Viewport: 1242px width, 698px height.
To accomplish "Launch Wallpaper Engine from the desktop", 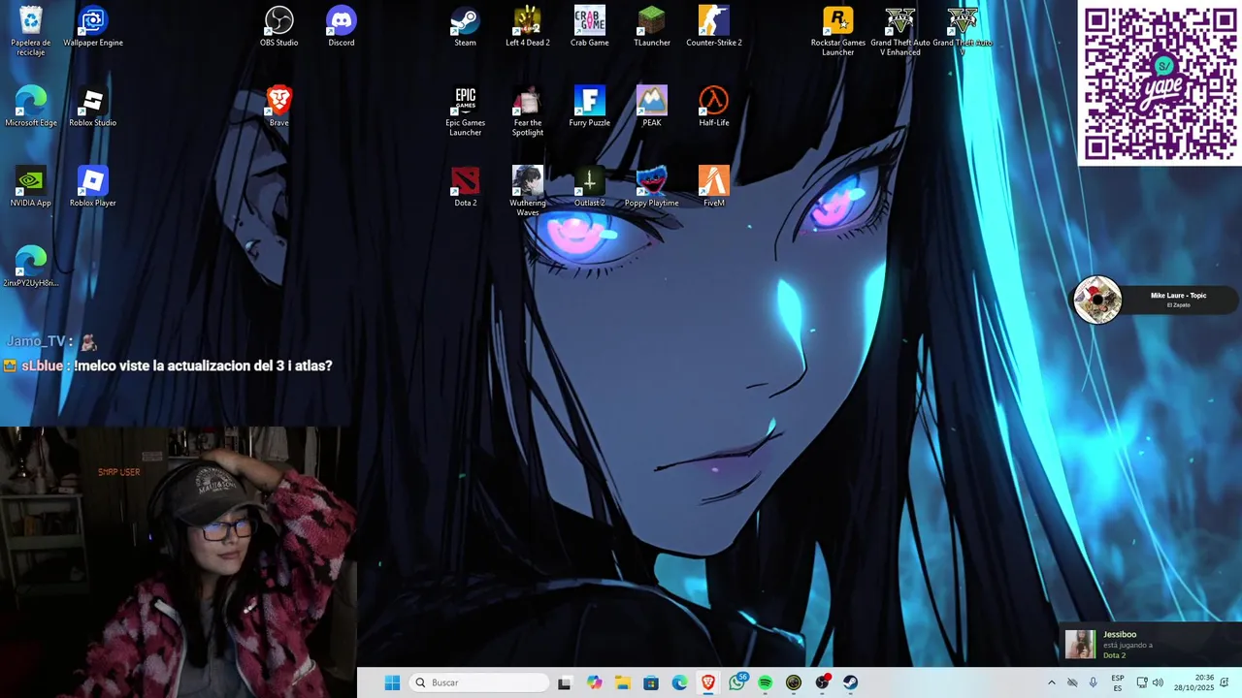I will click(93, 27).
